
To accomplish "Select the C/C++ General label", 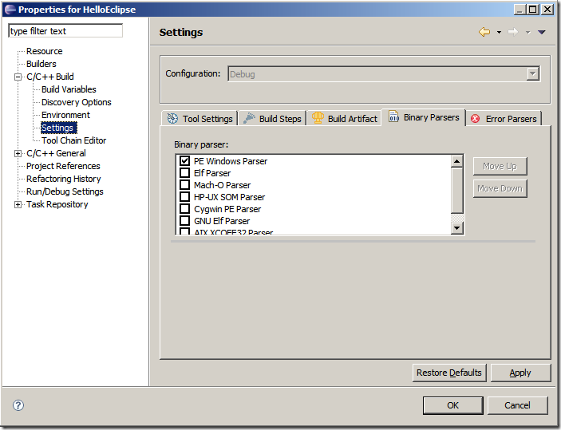I will pos(56,153).
